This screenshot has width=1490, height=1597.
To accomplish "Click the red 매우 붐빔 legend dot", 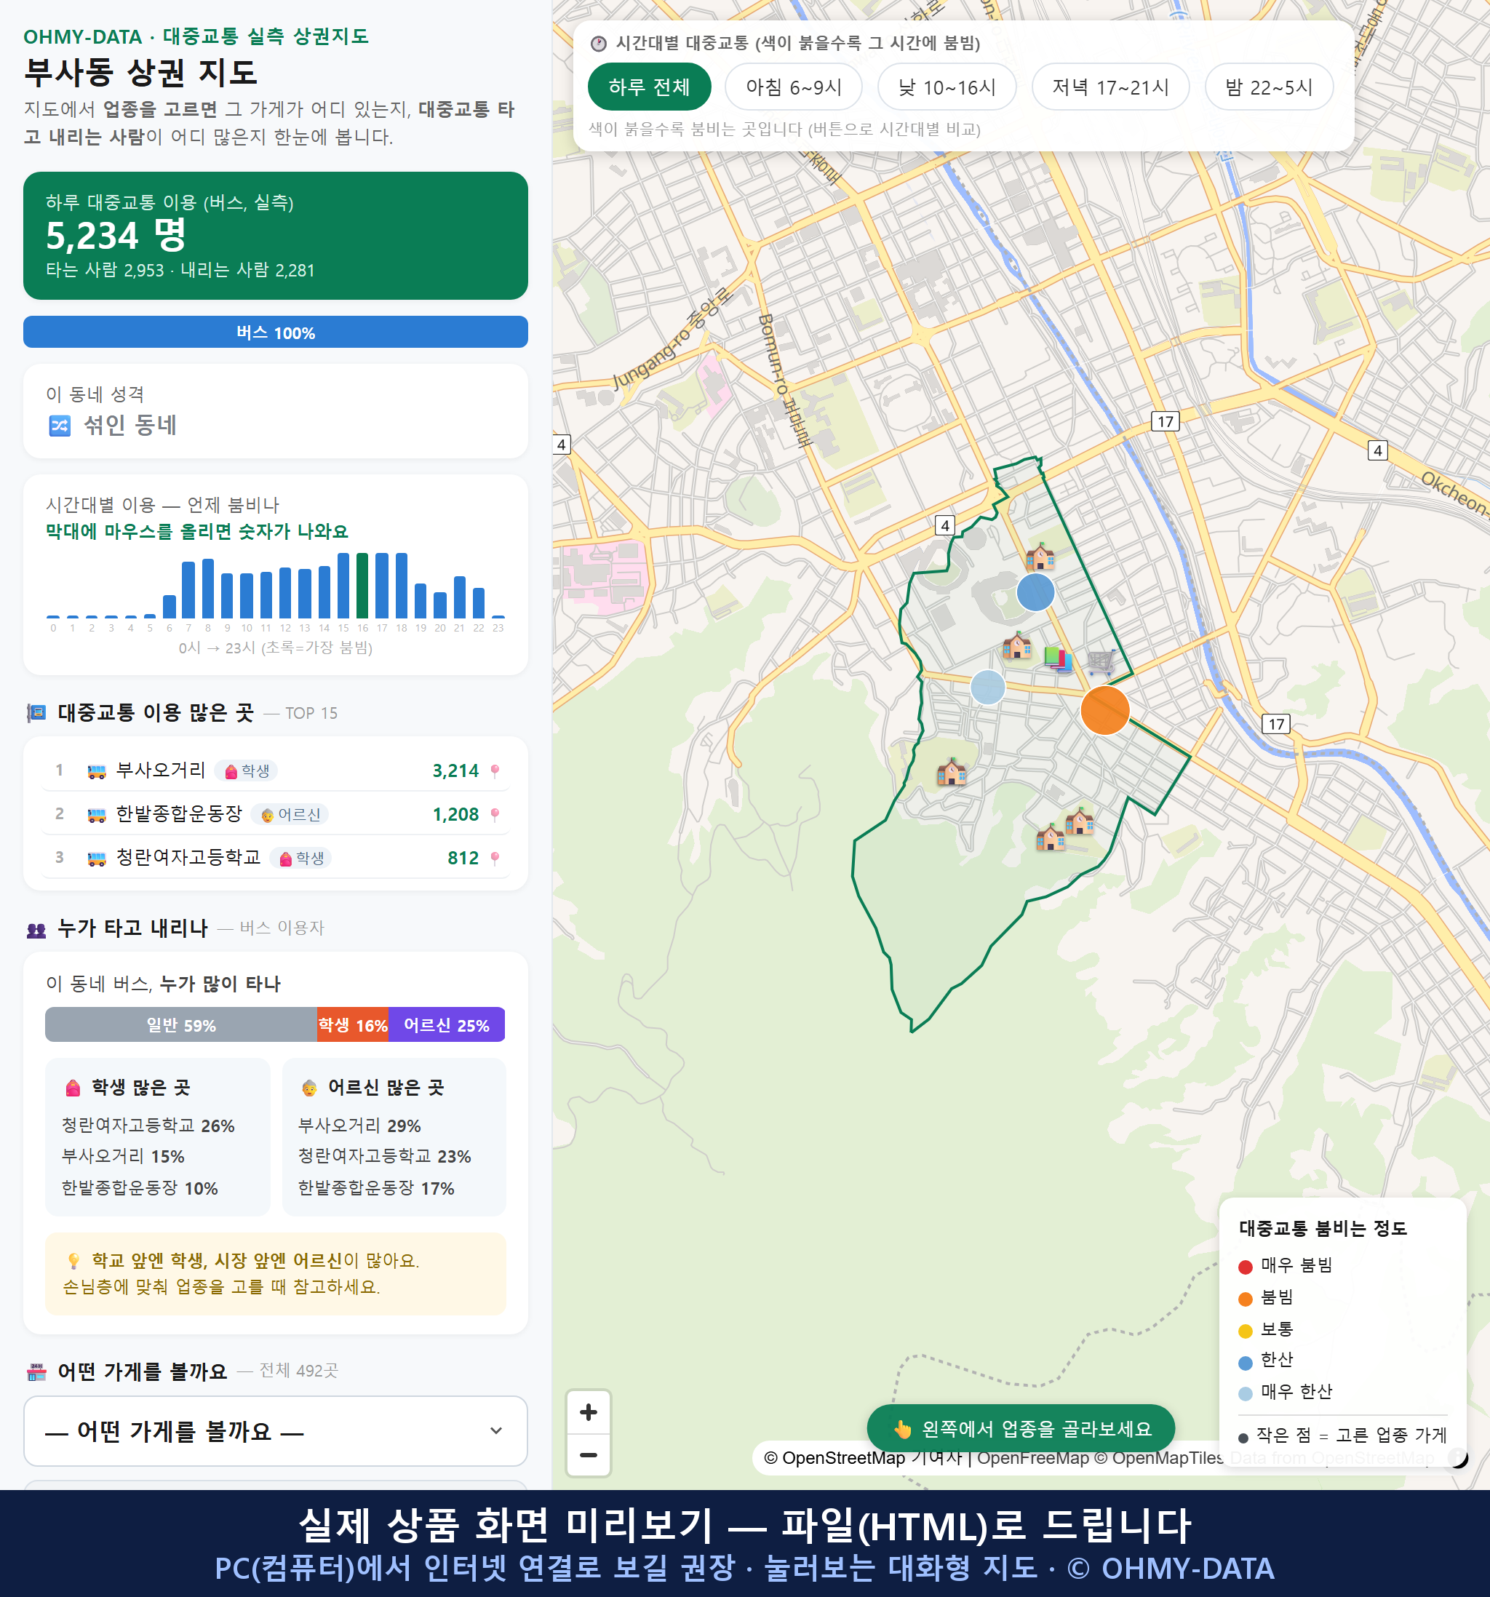I will click(x=1245, y=1267).
